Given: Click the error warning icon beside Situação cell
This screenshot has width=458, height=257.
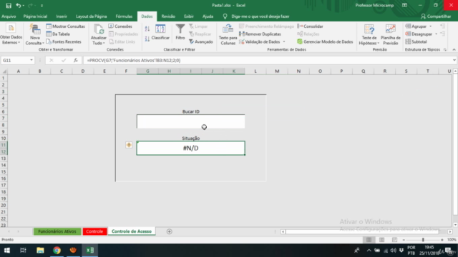Looking at the screenshot, I should [x=129, y=145].
